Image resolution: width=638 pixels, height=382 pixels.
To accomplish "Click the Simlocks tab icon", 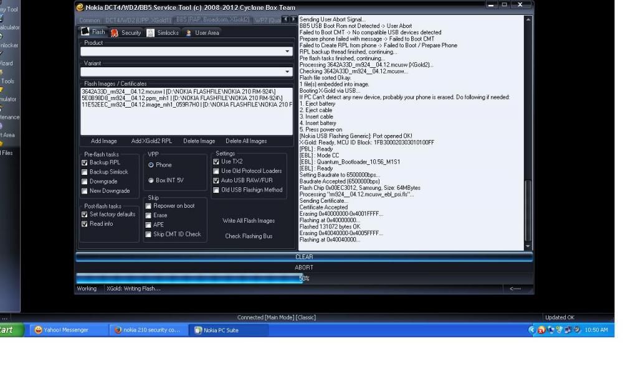I will click(x=151, y=33).
